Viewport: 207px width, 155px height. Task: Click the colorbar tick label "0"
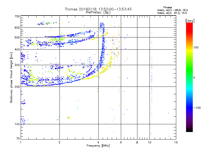(194, 78)
